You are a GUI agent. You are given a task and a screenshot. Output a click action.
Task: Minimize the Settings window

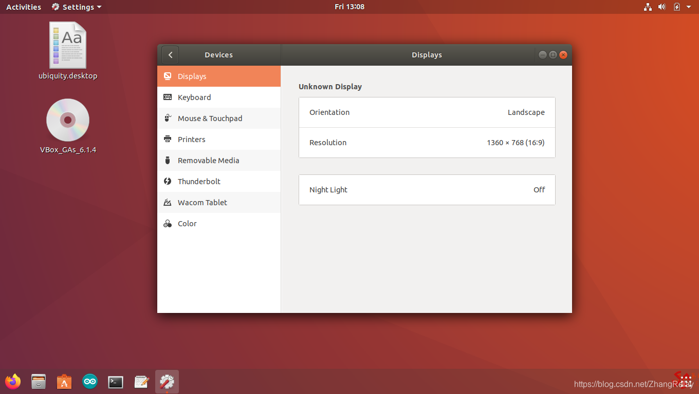(542, 55)
